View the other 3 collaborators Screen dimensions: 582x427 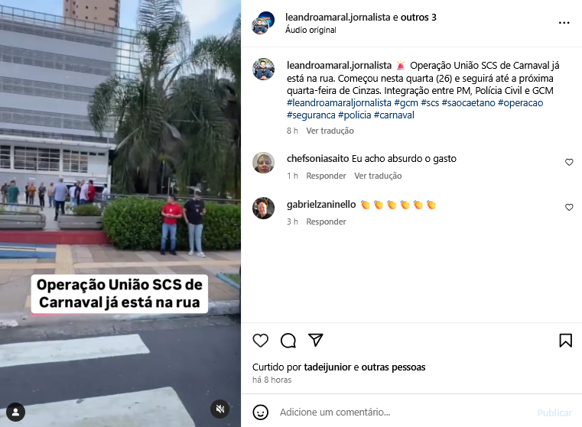coord(418,17)
